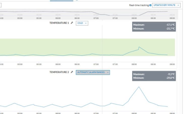Click the Temperature 1 peak after 08:00
This screenshot has width=184, height=114.
(139, 47)
